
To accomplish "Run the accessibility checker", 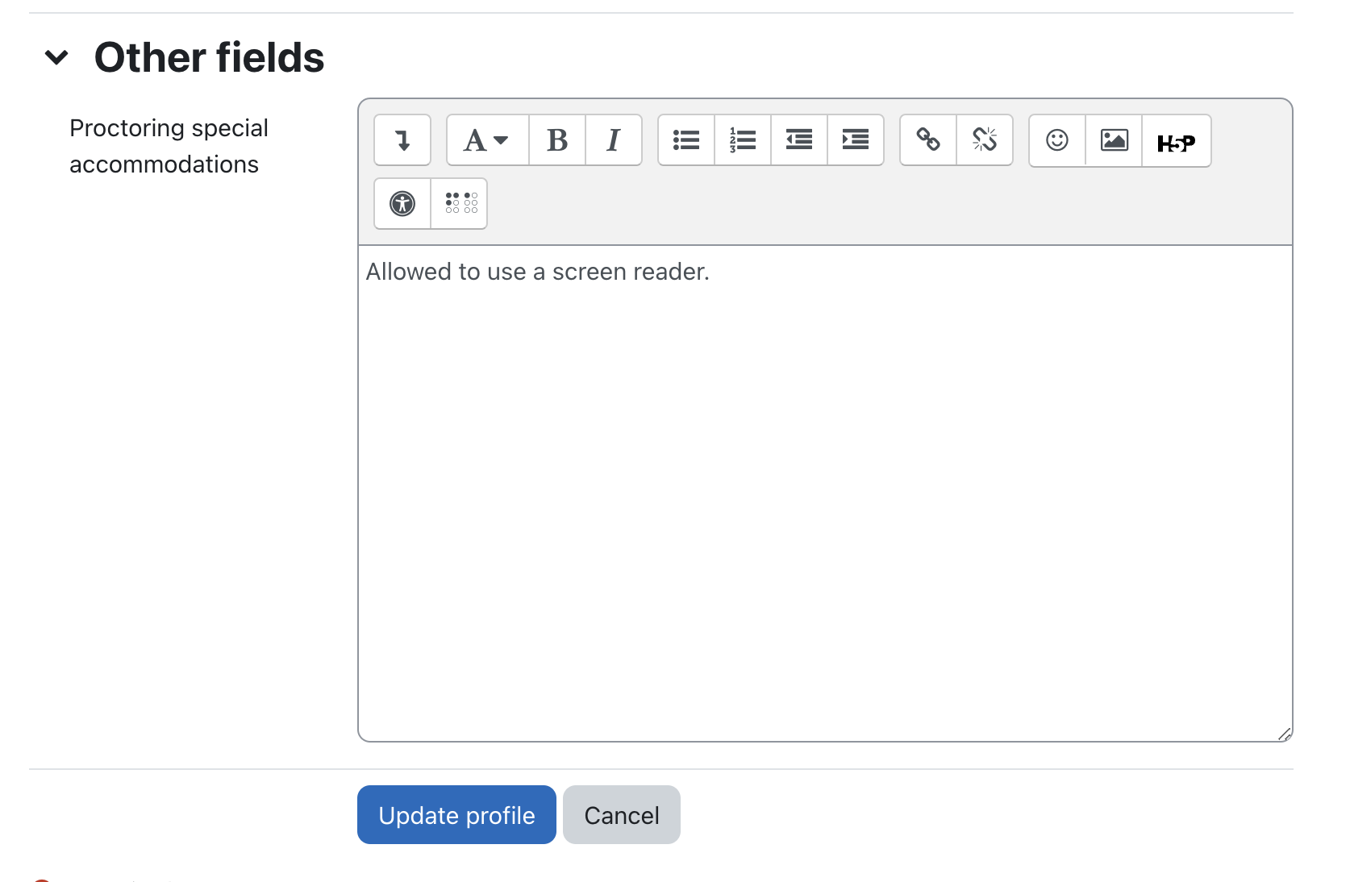I will pyautogui.click(x=402, y=203).
